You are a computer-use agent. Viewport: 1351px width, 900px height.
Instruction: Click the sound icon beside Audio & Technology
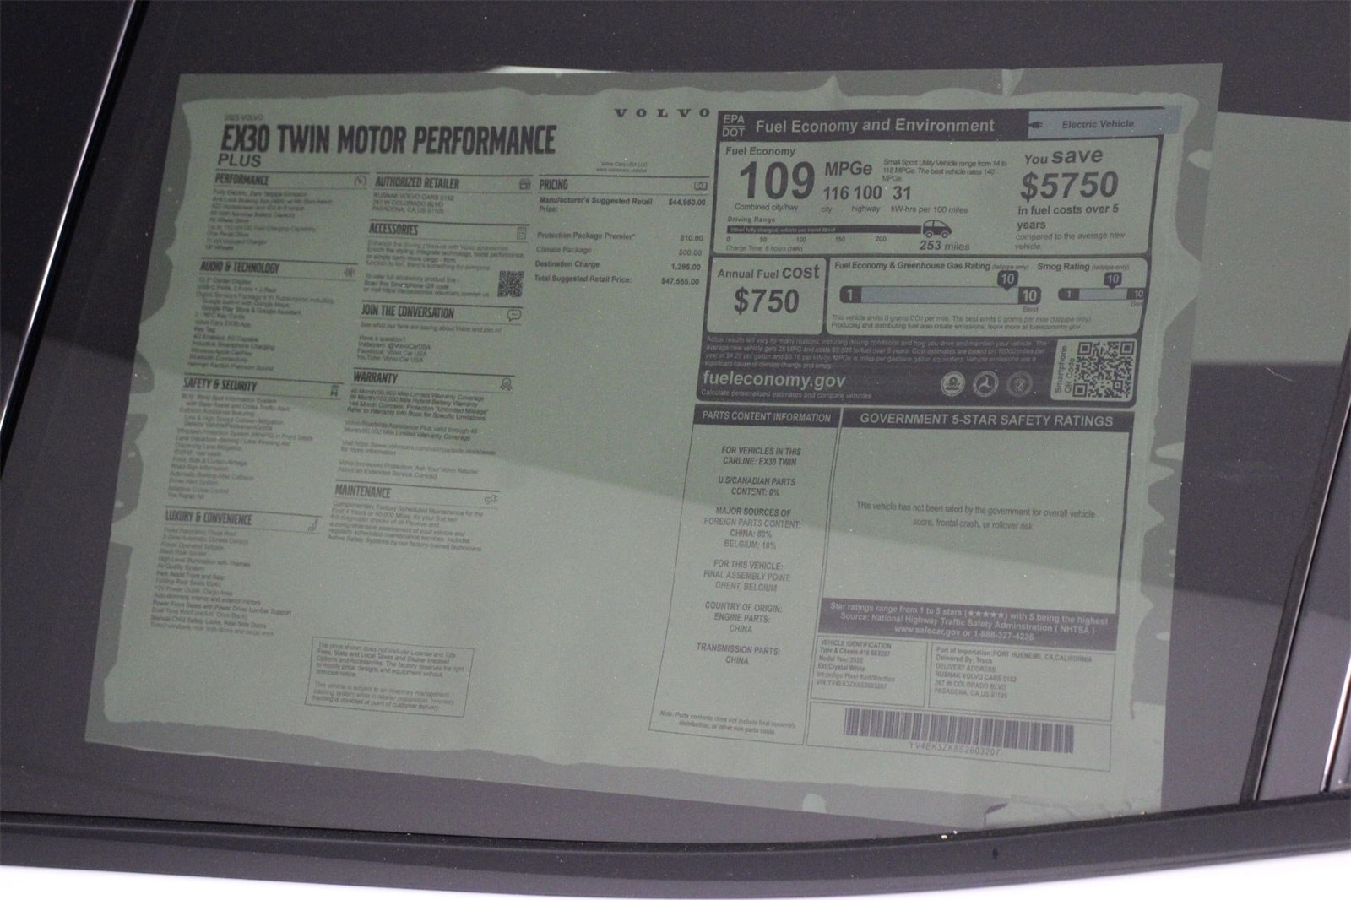(350, 273)
